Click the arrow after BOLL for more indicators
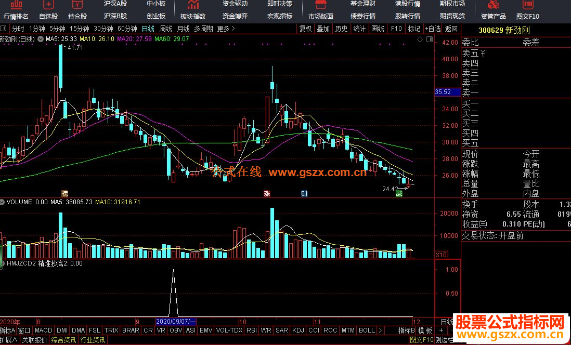Image resolution: width=571 pixels, height=345 pixels. (380, 330)
